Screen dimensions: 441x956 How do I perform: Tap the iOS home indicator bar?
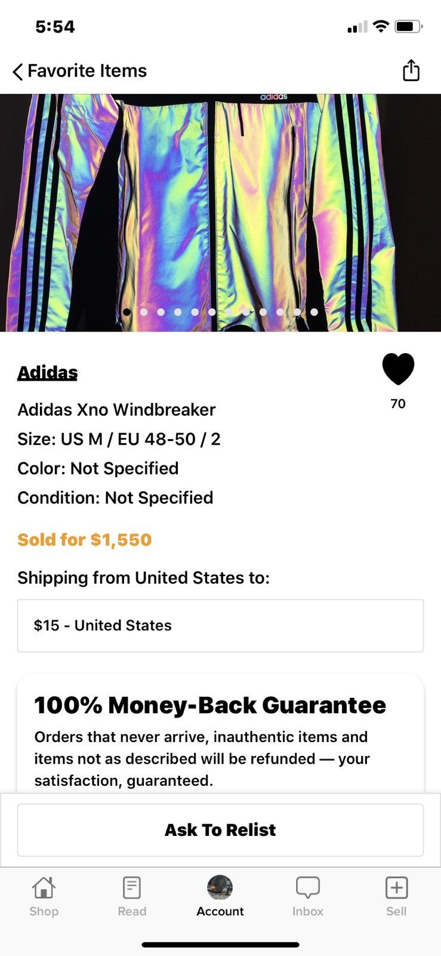(220, 945)
